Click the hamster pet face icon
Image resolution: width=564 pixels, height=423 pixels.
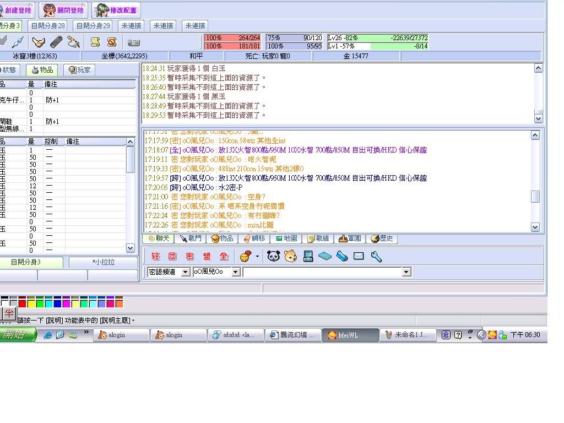[291, 256]
